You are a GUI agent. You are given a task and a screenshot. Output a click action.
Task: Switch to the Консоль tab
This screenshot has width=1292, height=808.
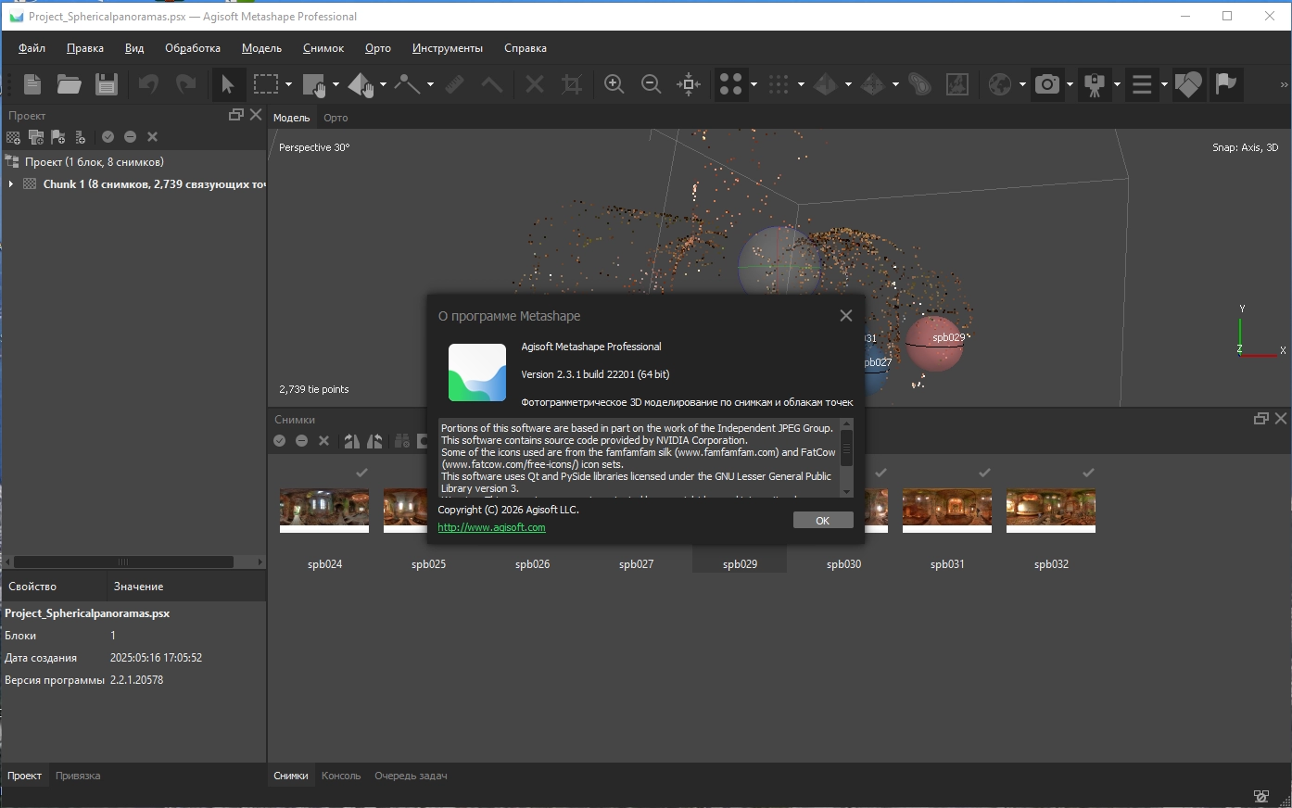click(x=340, y=776)
